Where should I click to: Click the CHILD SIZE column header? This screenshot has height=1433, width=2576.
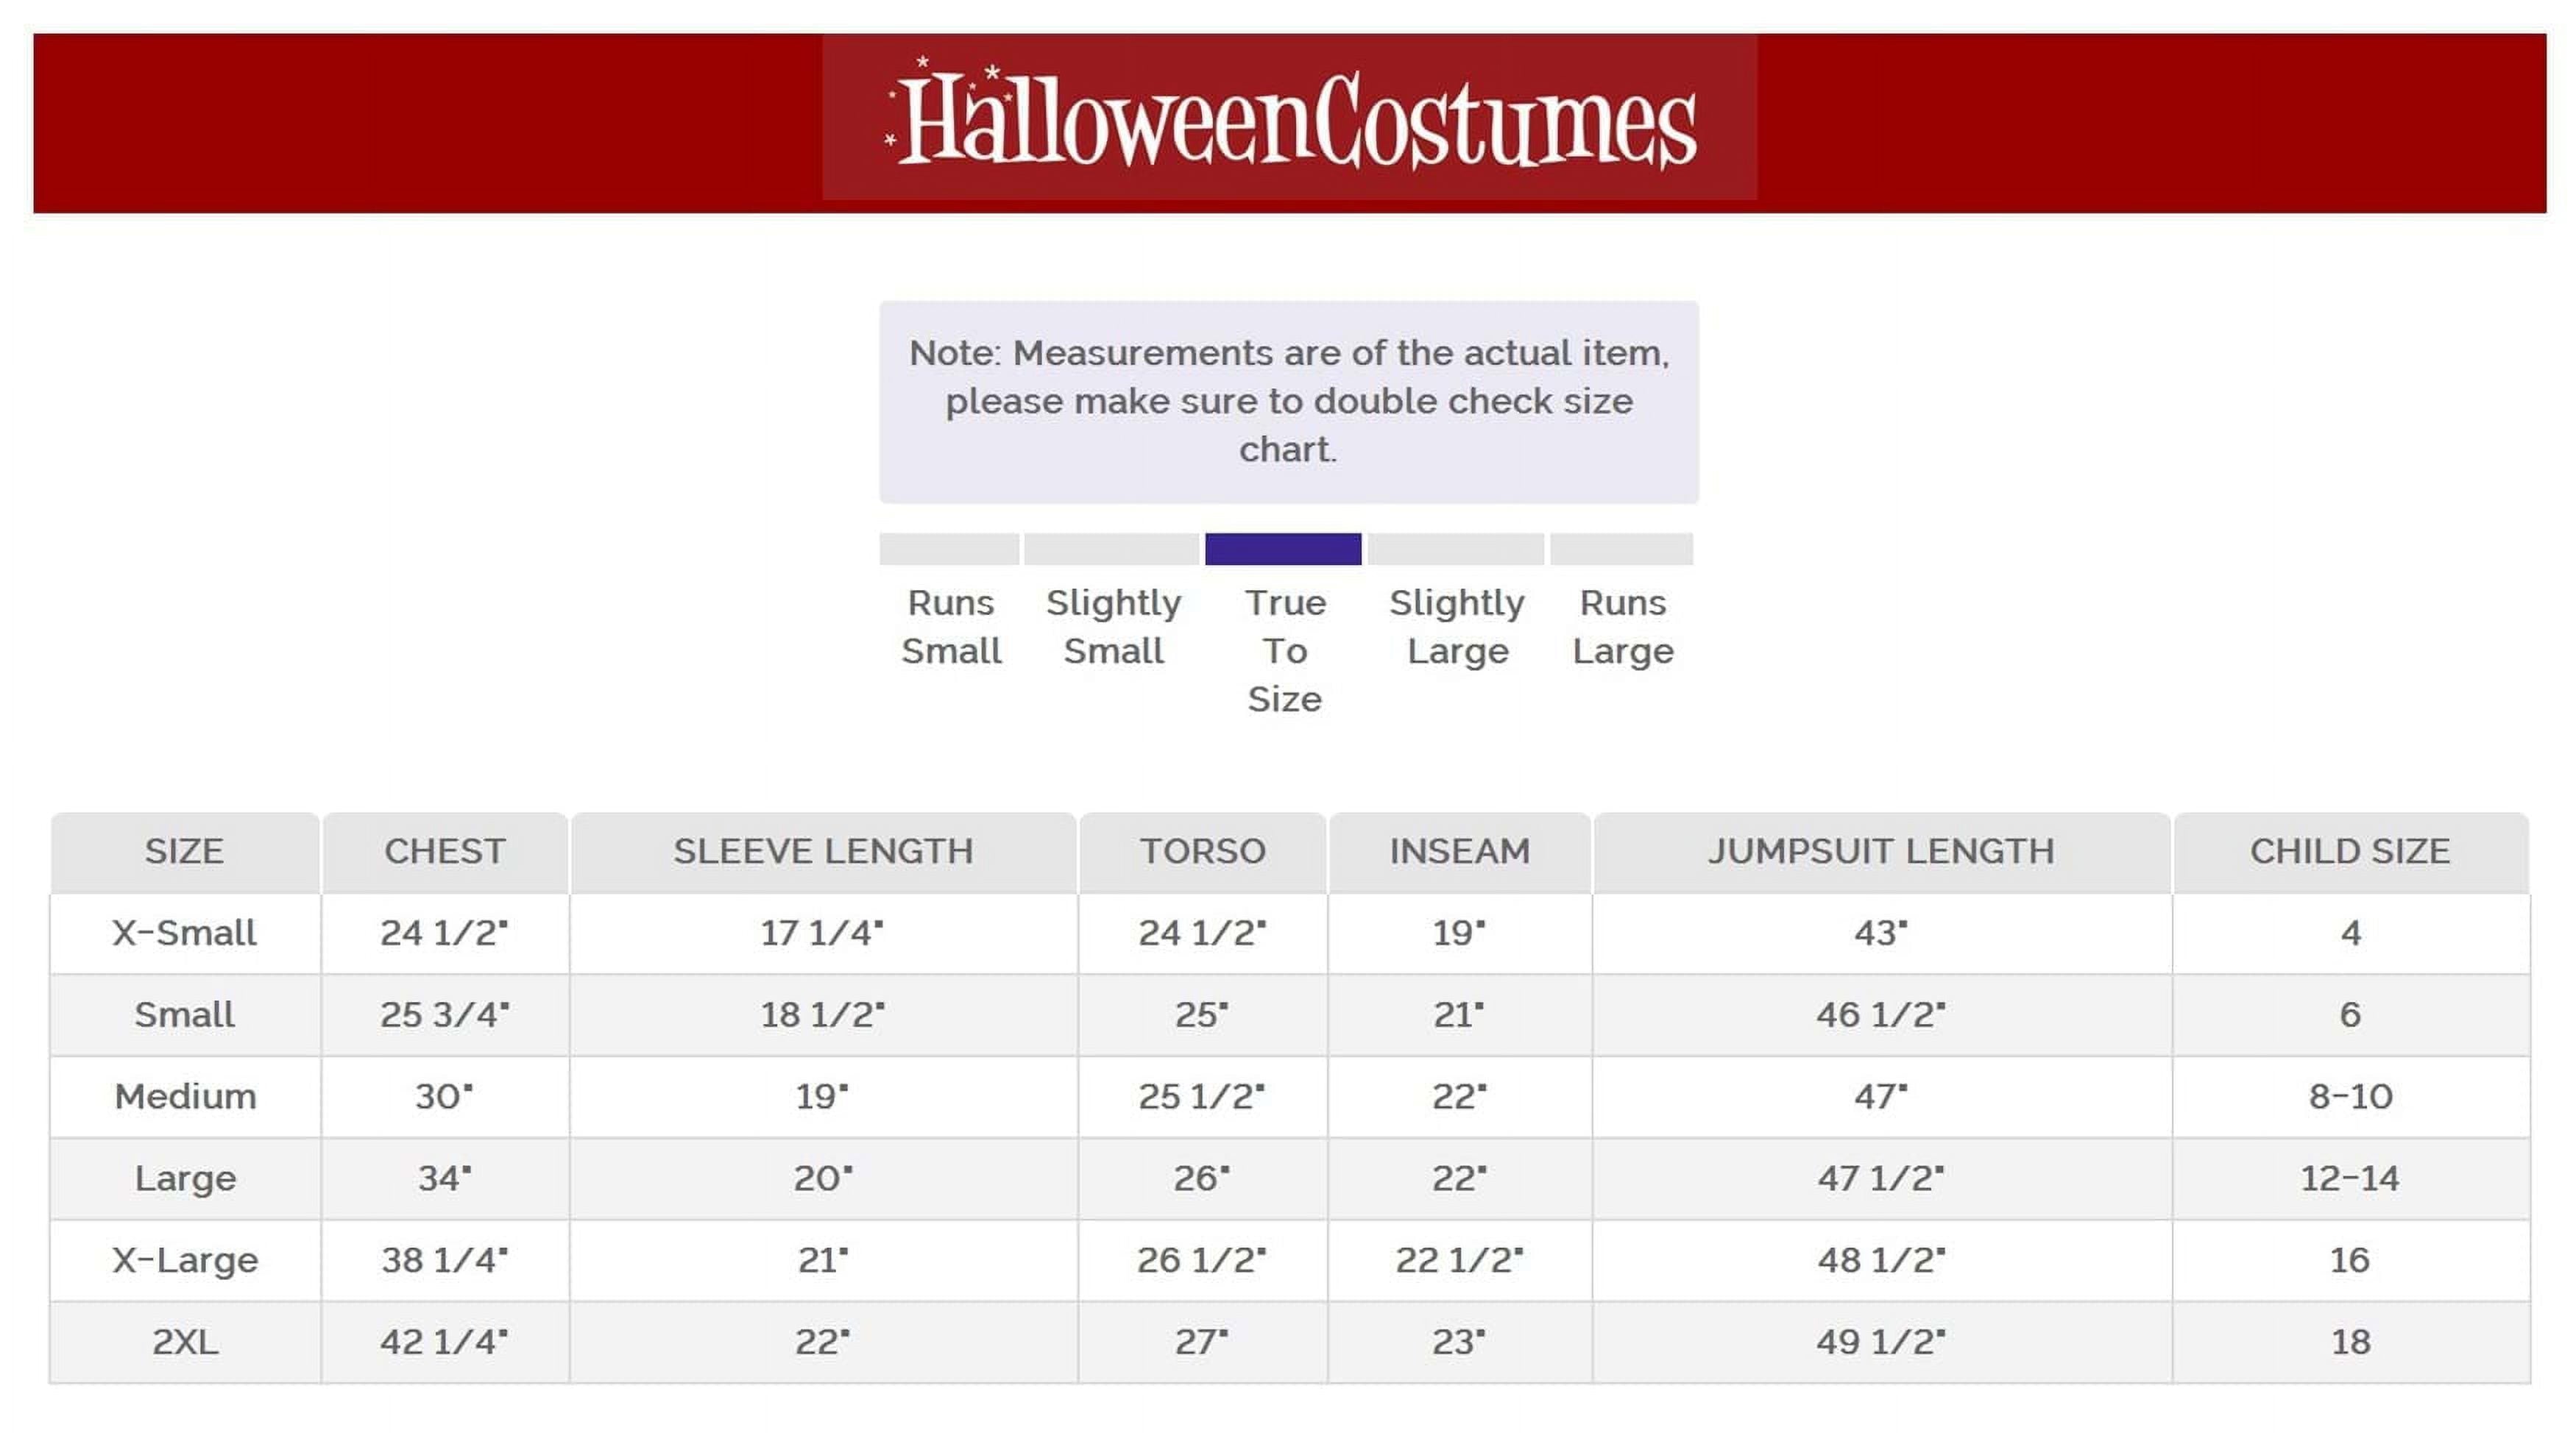(x=2351, y=853)
